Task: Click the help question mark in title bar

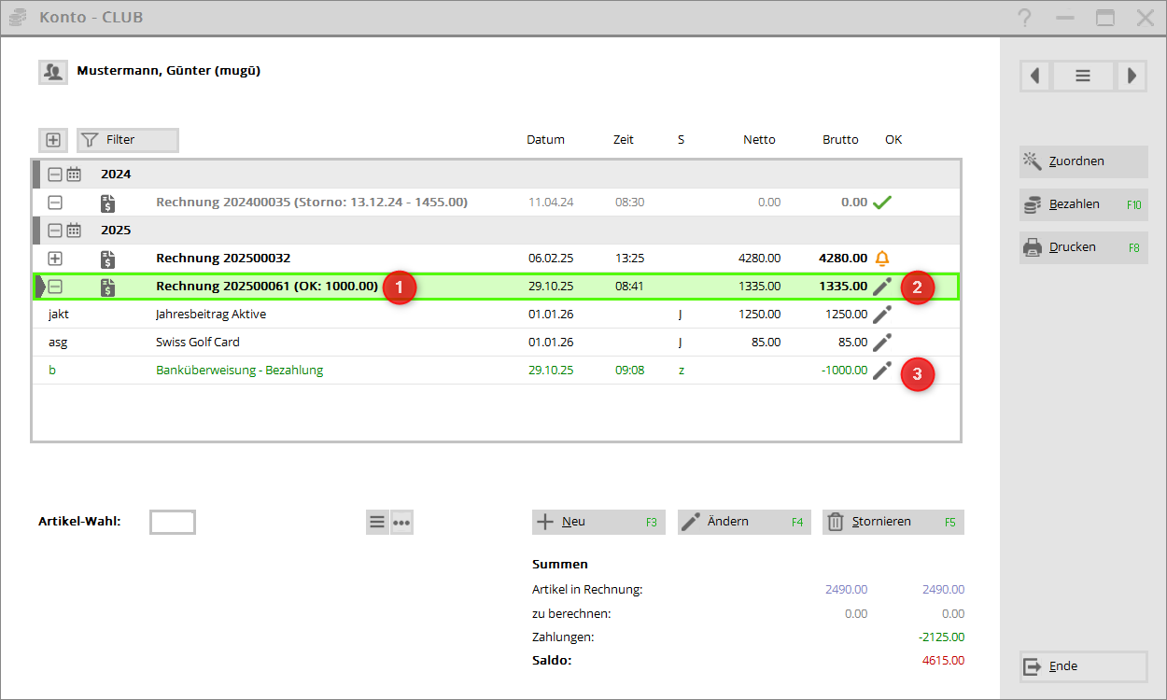Action: click(1024, 18)
